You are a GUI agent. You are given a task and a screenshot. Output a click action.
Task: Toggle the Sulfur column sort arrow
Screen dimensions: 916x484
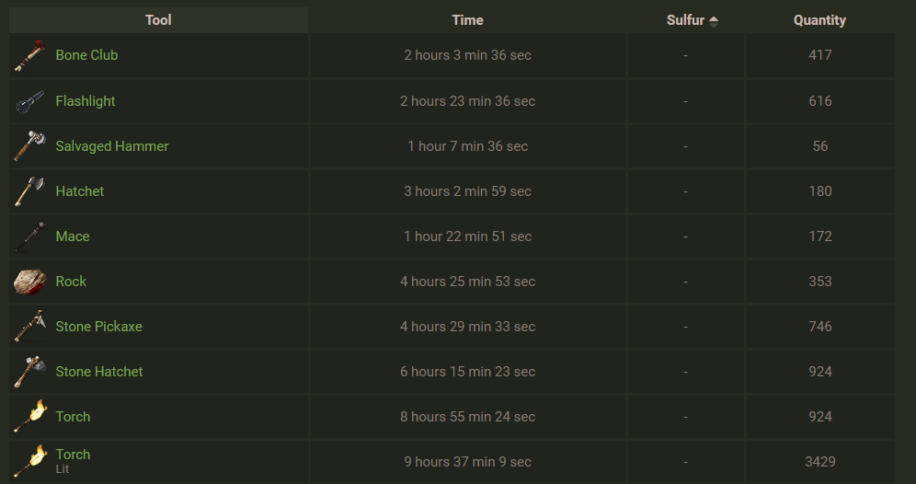pyautogui.click(x=714, y=21)
